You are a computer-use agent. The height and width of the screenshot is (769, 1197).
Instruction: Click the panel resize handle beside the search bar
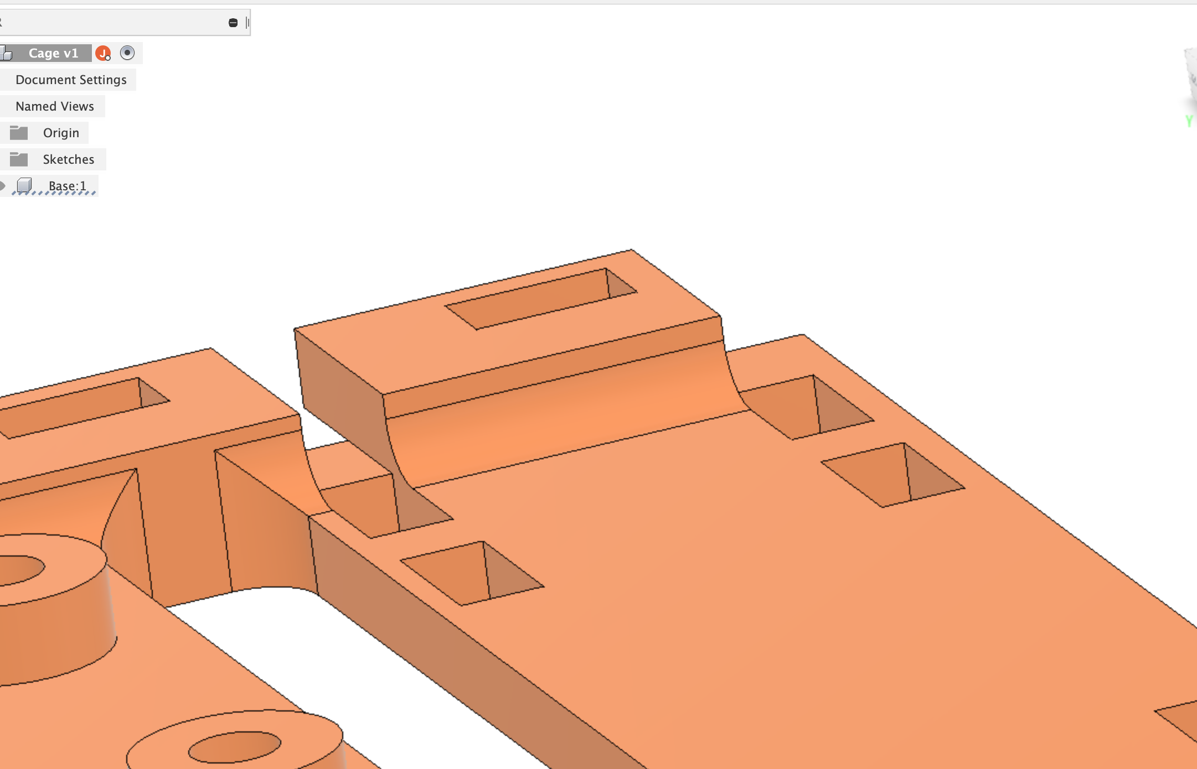pos(247,22)
